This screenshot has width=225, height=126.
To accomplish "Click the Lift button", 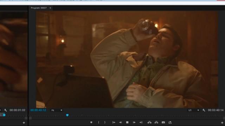I will pyautogui.click(x=149, y=122).
